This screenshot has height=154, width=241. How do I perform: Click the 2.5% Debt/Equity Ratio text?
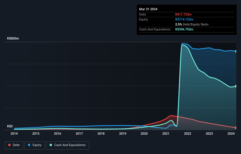pyautogui.click(x=192, y=24)
